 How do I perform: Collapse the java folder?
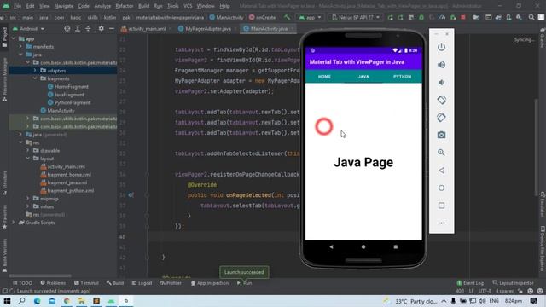20,55
